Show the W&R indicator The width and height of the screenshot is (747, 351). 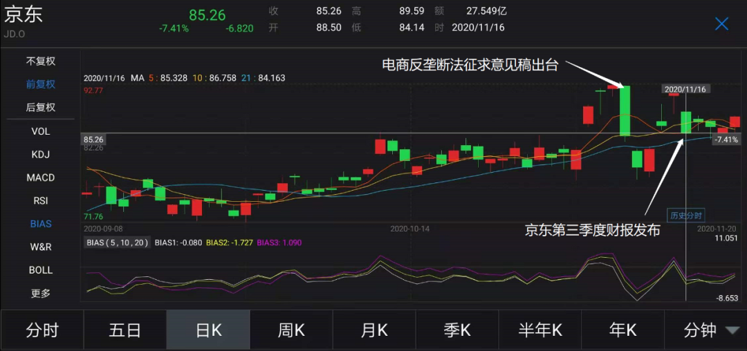pyautogui.click(x=41, y=247)
